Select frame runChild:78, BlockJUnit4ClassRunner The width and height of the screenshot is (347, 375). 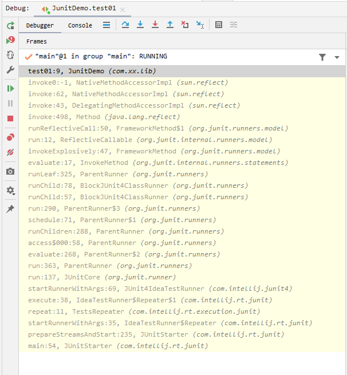point(182,186)
